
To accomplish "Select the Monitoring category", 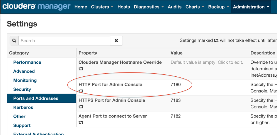I will (25, 80).
